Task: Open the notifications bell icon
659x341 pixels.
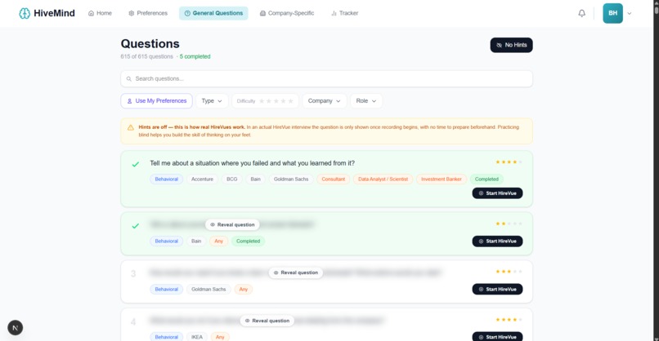Action: (x=581, y=13)
